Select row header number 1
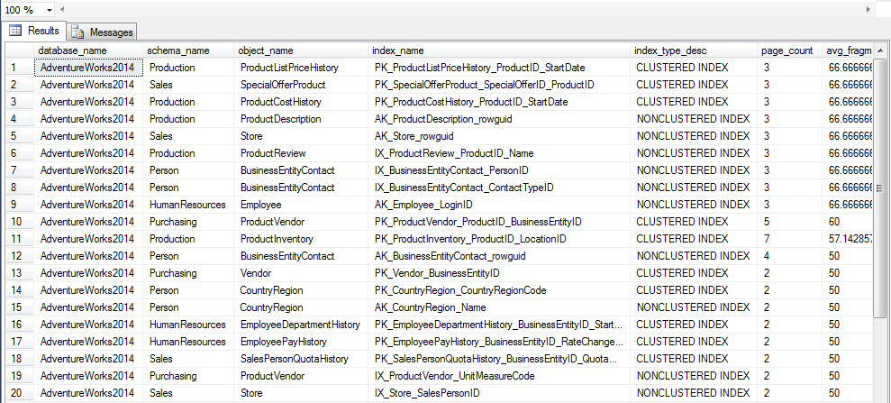This screenshot has width=891, height=403. click(20, 68)
